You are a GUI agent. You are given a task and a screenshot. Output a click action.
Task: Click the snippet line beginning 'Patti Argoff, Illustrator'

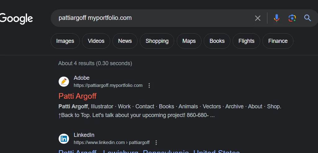(170, 106)
